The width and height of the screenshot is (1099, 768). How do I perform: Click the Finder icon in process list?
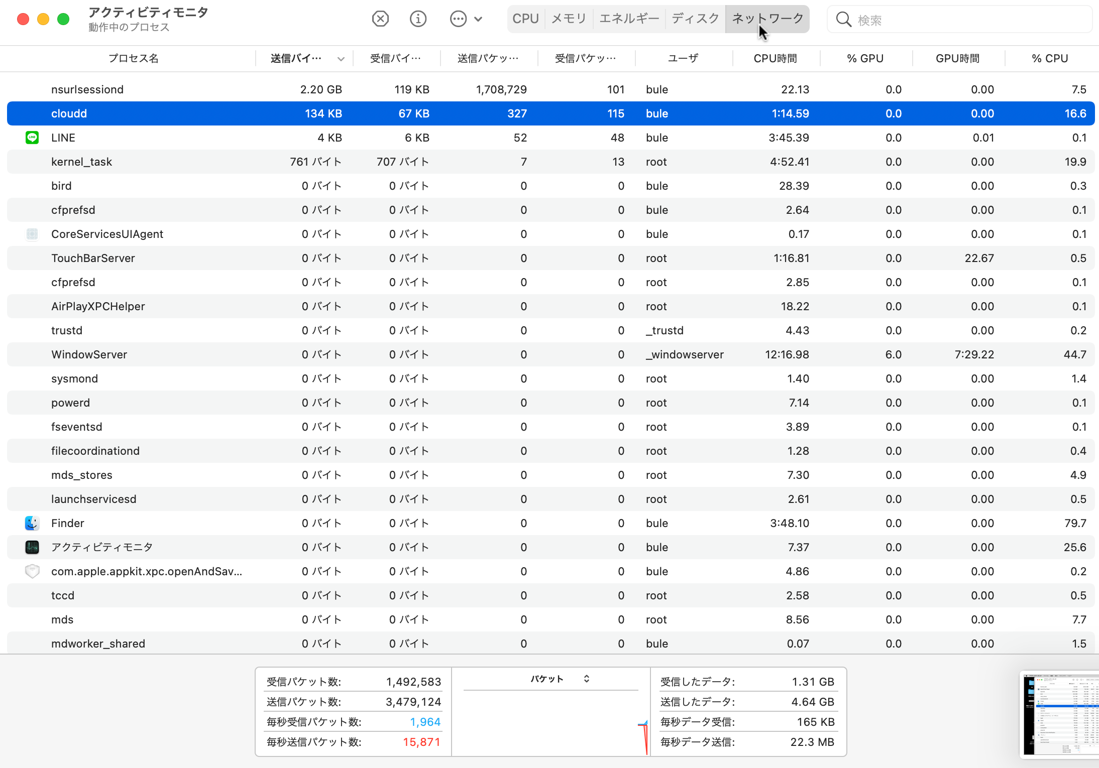click(32, 523)
